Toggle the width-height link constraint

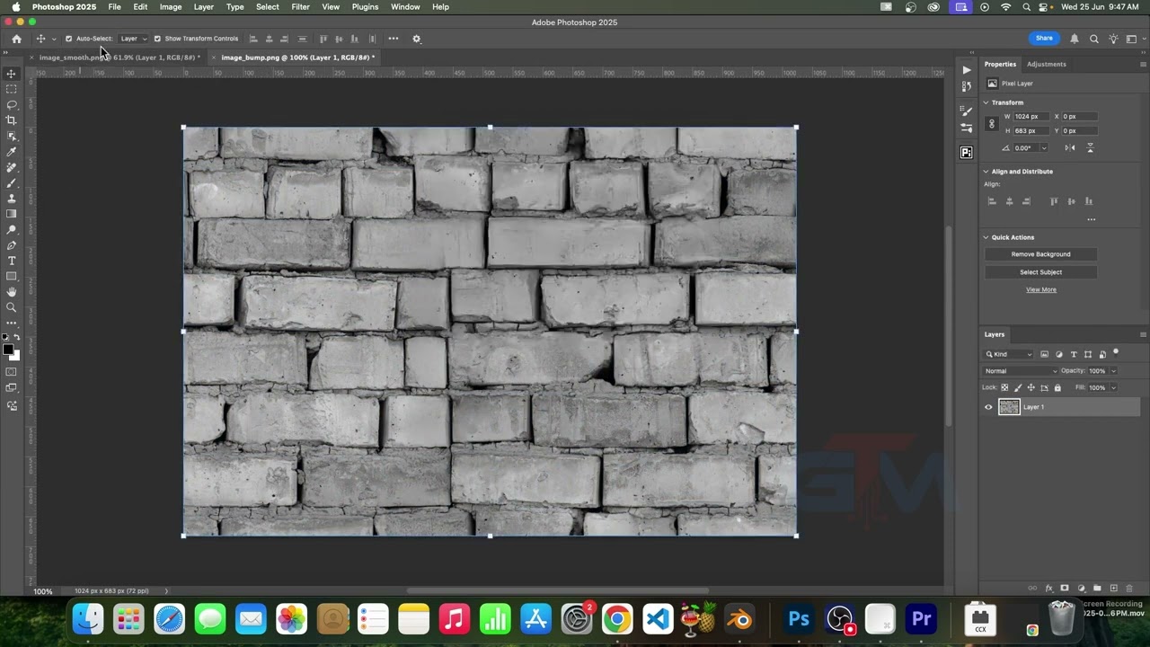[992, 124]
